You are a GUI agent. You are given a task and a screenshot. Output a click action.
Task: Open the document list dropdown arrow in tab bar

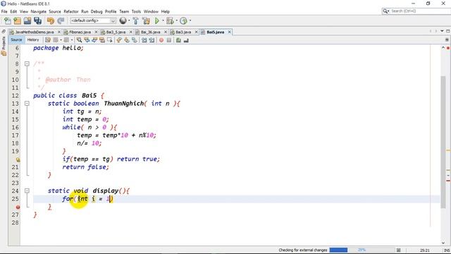point(442,31)
